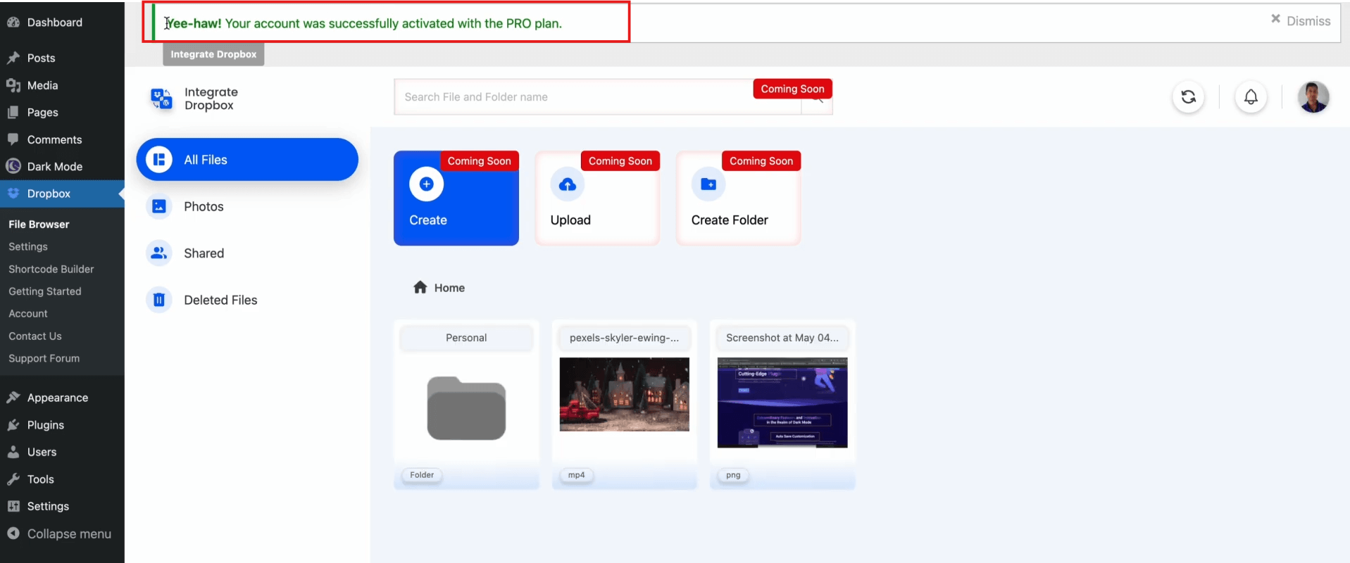
Task: Click the Upload label text
Action: tap(570, 220)
